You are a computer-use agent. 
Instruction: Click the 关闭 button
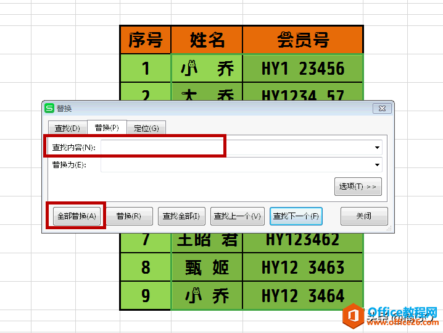pyautogui.click(x=364, y=216)
